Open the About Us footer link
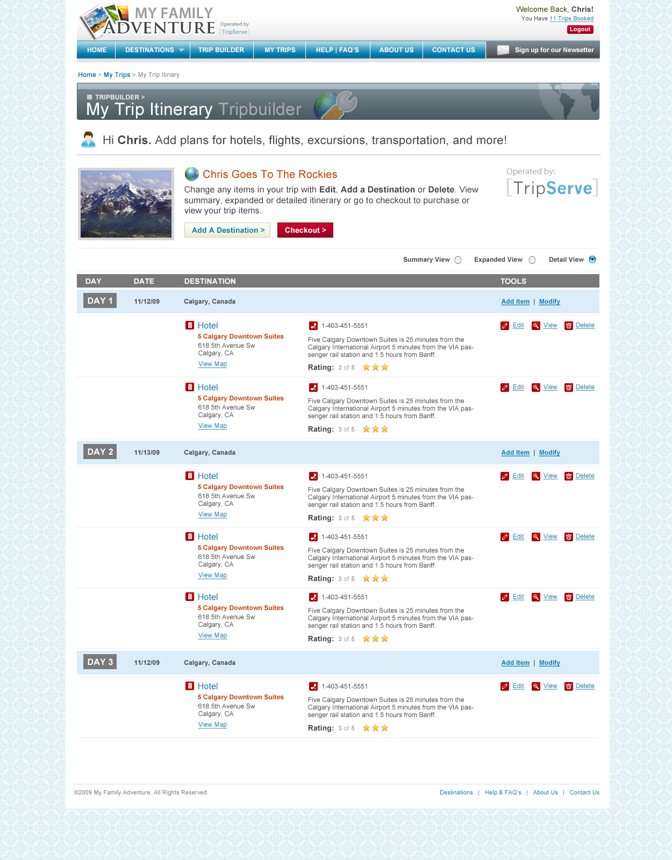 pyautogui.click(x=546, y=793)
